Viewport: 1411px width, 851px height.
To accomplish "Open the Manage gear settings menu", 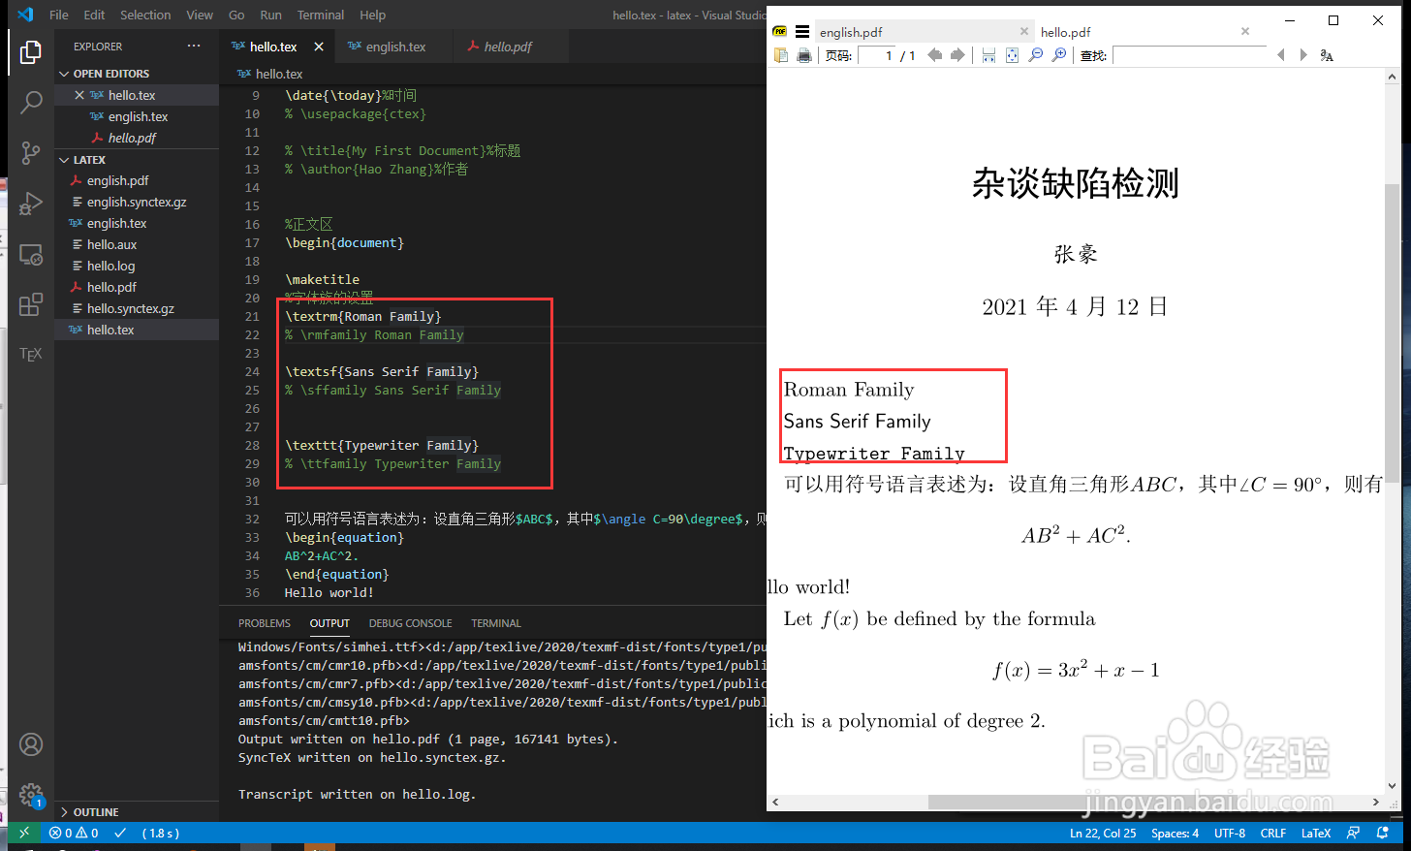I will coord(31,795).
